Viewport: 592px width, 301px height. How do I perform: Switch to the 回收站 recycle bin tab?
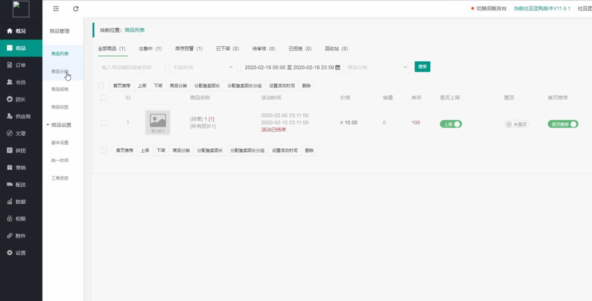[336, 49]
